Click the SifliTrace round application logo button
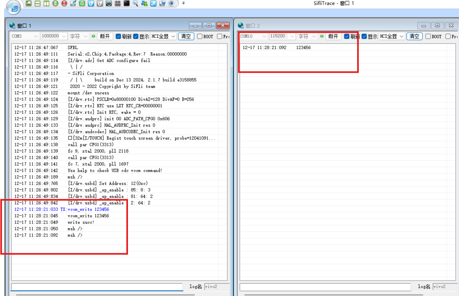Viewport: 459px width, 296px height. [13, 7]
